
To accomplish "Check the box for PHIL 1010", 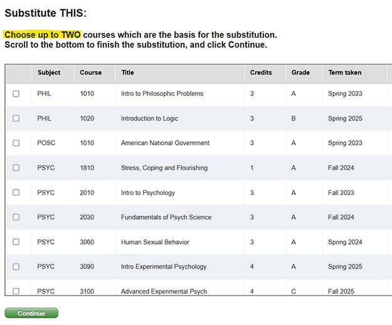I will 16,93.
